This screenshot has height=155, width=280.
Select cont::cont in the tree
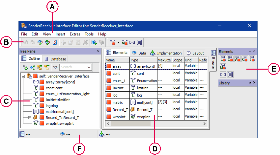54,88
